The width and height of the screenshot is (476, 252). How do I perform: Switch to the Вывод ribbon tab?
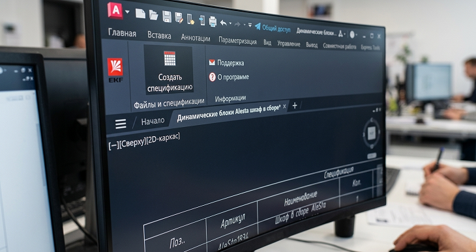[312, 45]
